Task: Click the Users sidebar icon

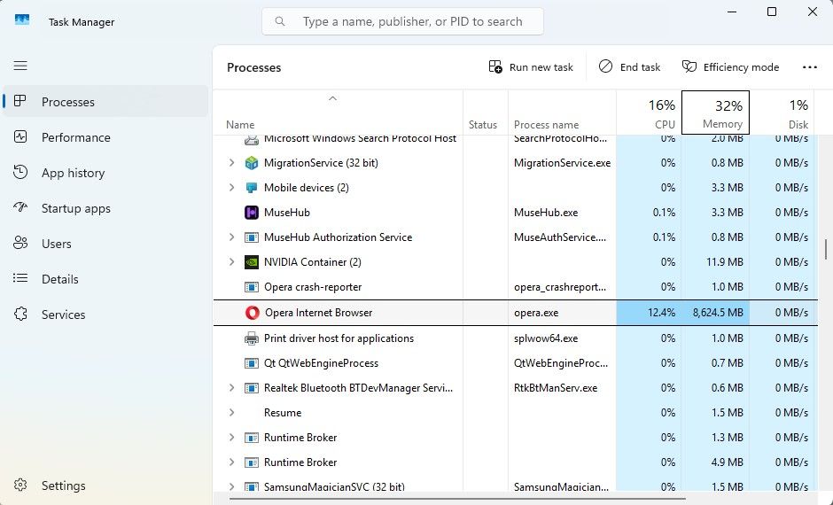Action: click(20, 244)
